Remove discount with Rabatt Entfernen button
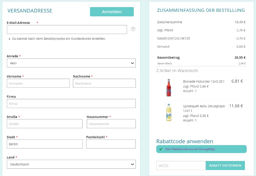This screenshot has width=256, height=176. [x=225, y=165]
